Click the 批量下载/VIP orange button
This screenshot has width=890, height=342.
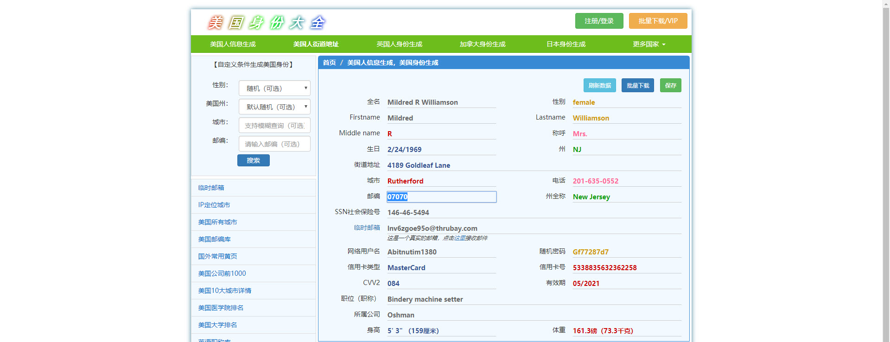click(x=658, y=21)
